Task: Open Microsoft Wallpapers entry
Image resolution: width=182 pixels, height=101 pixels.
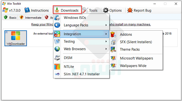Action: pos(136,58)
